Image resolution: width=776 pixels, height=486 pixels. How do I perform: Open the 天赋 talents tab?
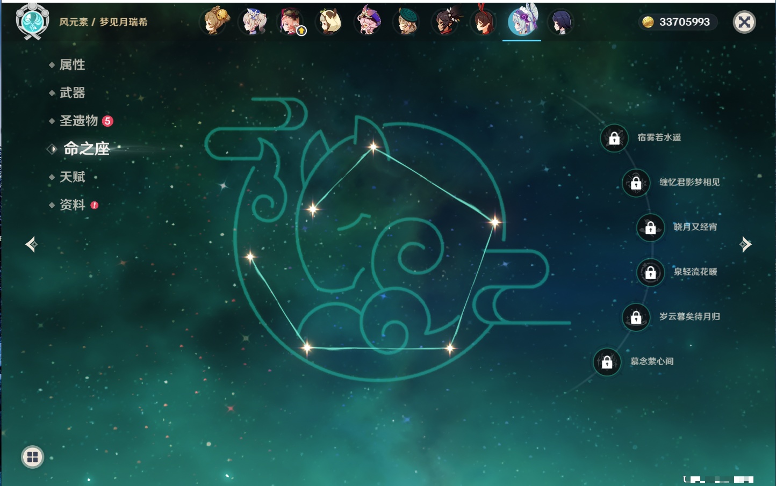point(72,177)
